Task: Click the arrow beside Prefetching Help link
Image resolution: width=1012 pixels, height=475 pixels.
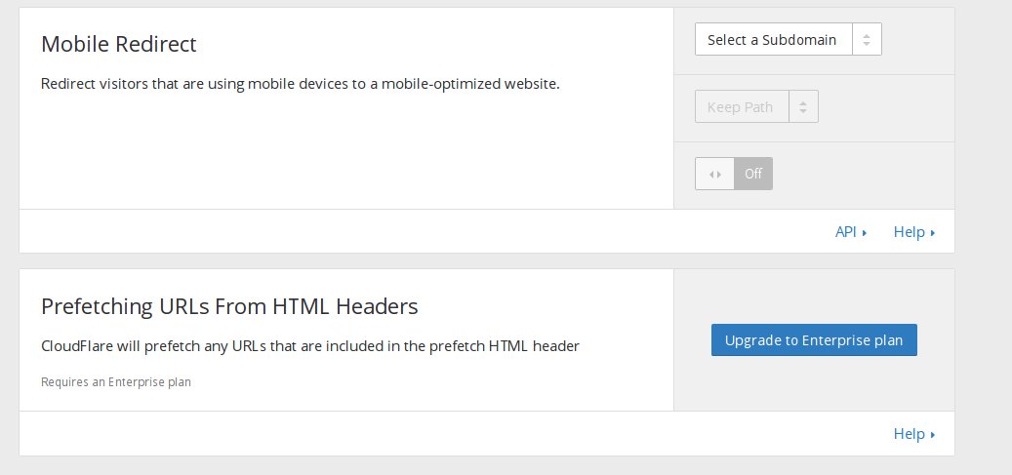Action: click(933, 435)
